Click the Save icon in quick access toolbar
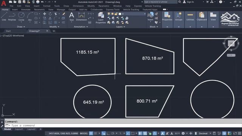This screenshot has width=242, height=136. [20, 2]
